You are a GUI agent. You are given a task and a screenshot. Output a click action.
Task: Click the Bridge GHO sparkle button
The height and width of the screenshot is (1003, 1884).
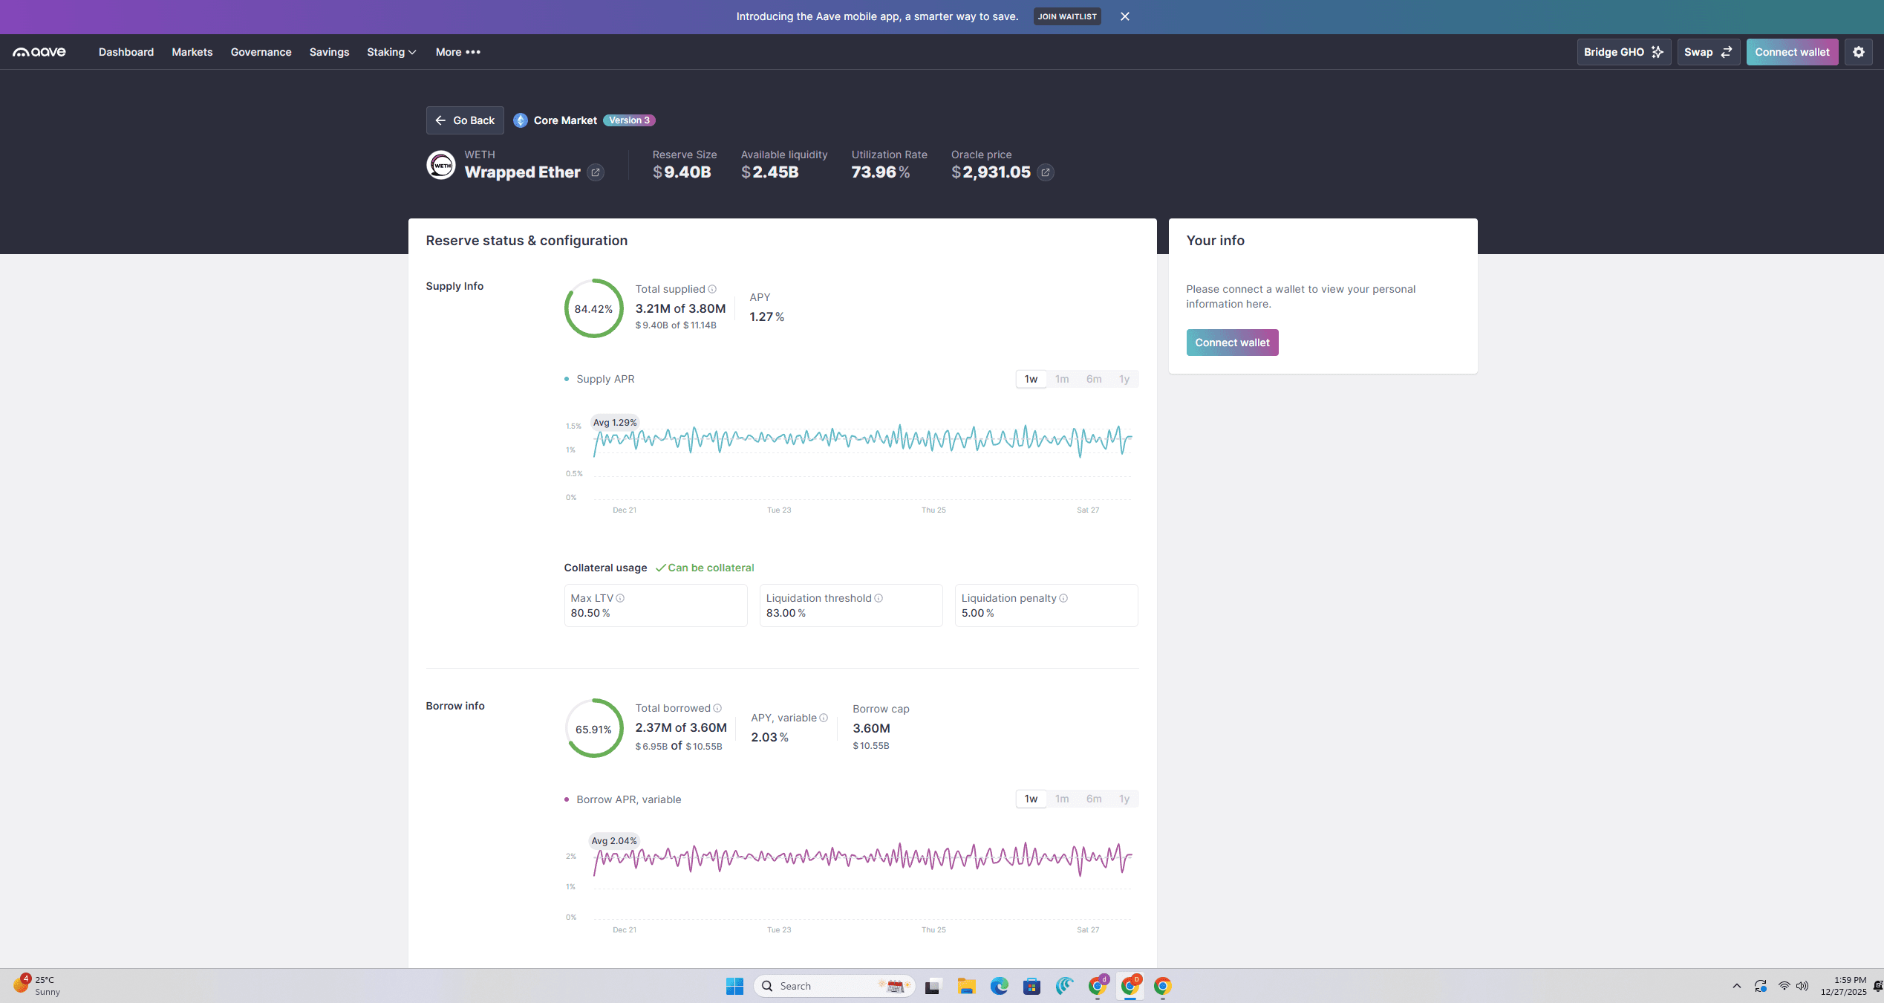1657,51
